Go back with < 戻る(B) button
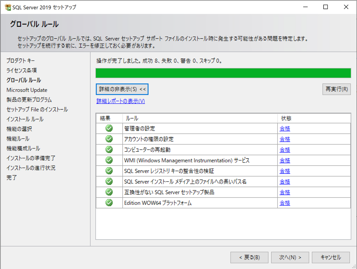357x269 pixels. tap(249, 257)
